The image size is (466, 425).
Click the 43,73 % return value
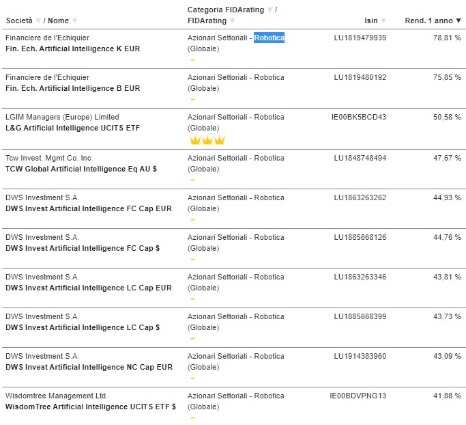click(447, 316)
